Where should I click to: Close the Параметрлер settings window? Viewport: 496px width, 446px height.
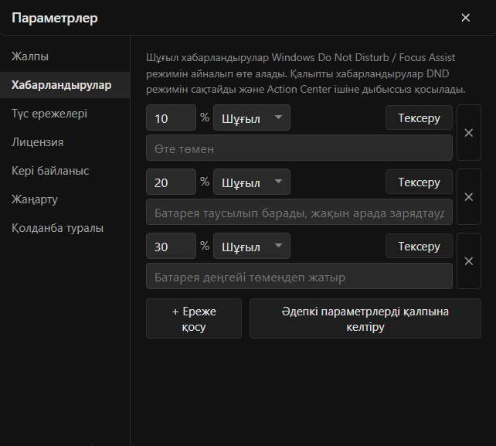465,18
